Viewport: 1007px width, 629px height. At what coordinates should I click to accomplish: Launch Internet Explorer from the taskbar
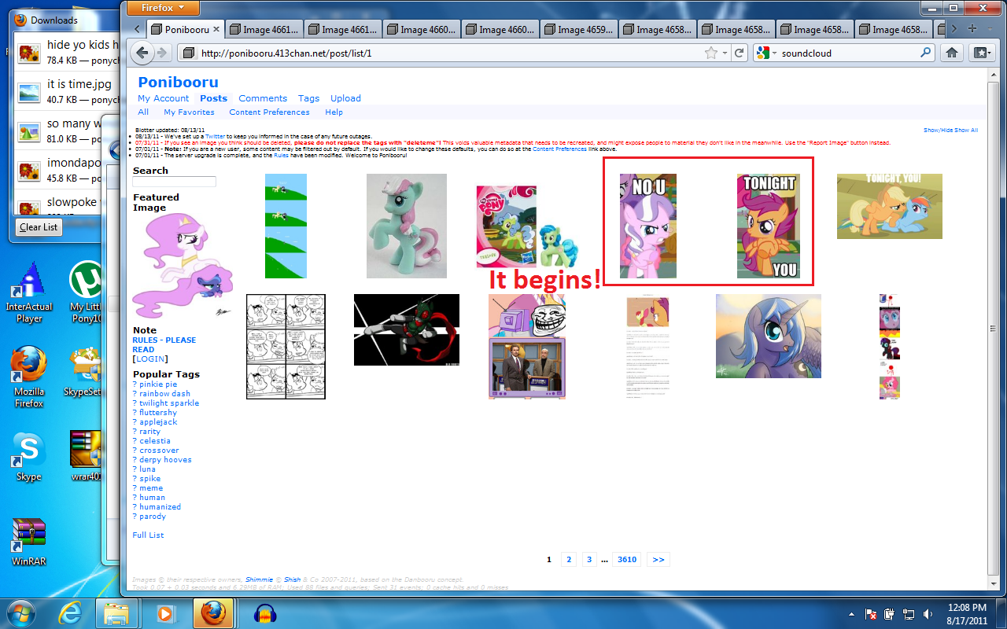[x=69, y=613]
